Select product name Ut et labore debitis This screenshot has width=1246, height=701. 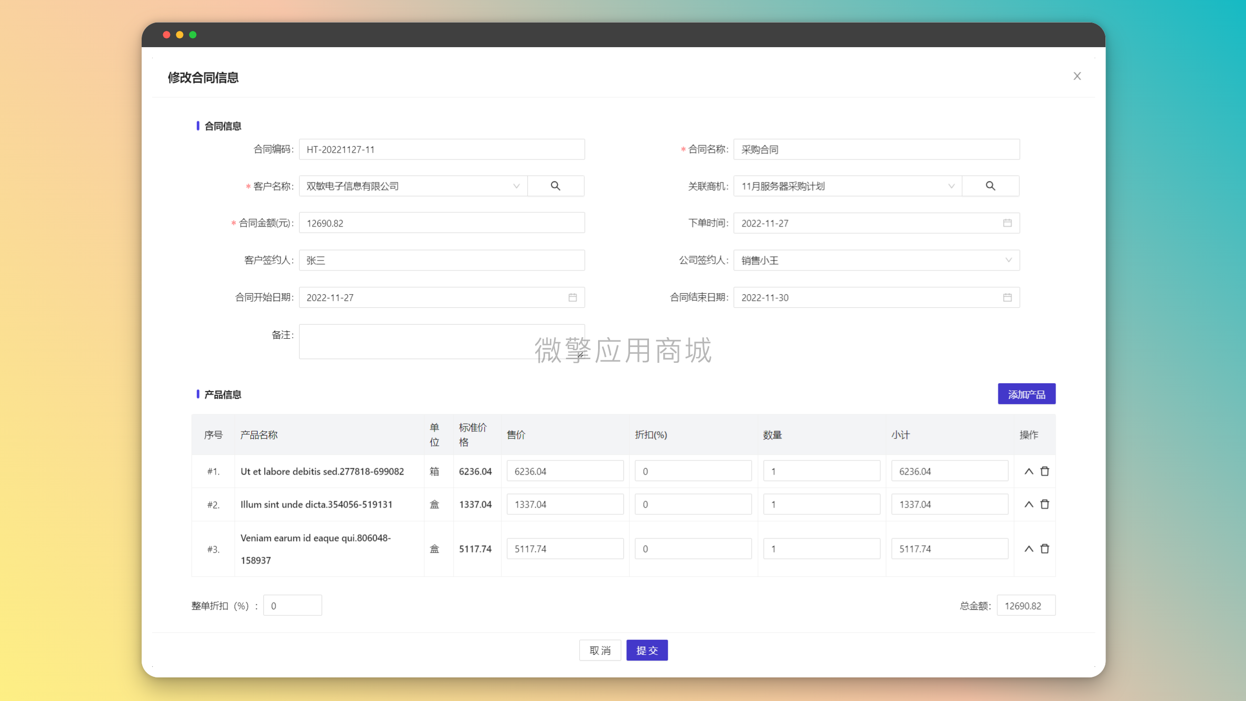(x=322, y=471)
